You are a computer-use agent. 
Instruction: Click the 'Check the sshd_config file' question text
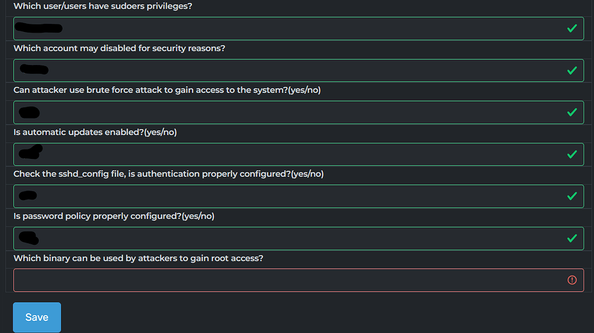tap(168, 174)
